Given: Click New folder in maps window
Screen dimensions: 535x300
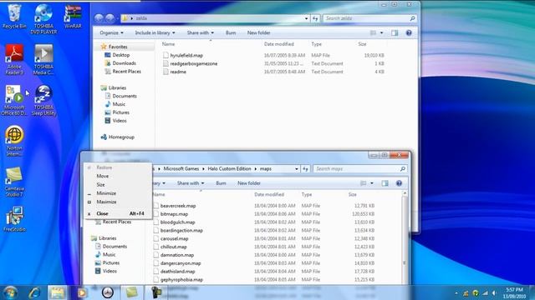Looking at the screenshot, I should 249,183.
